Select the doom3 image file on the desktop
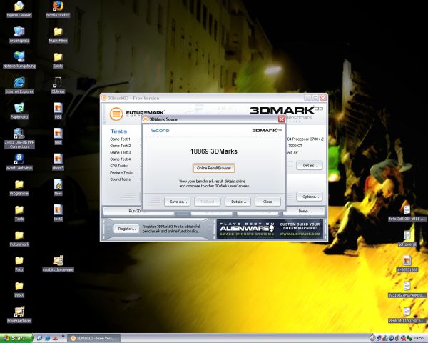The height and width of the screenshot is (343, 428). coord(58,162)
